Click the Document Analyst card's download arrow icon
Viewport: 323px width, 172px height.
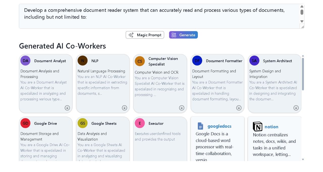(x=67, y=108)
